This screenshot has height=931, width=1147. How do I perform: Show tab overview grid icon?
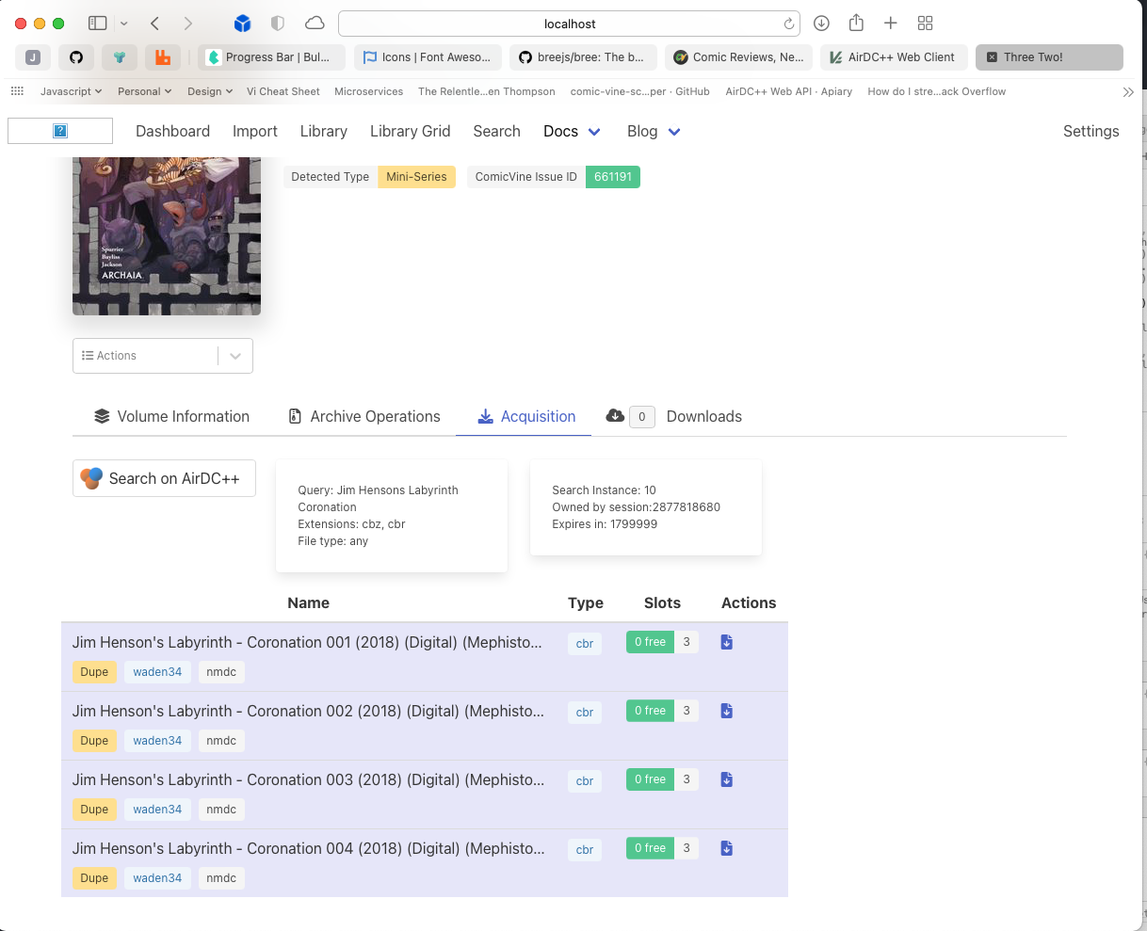click(x=925, y=24)
